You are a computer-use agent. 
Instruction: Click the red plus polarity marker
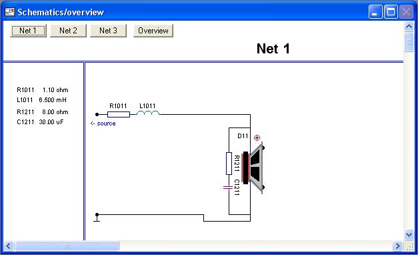257,138
